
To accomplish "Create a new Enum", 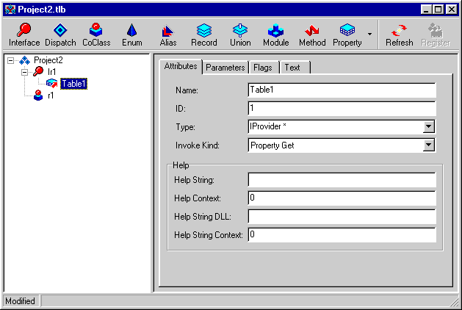I will [132, 35].
